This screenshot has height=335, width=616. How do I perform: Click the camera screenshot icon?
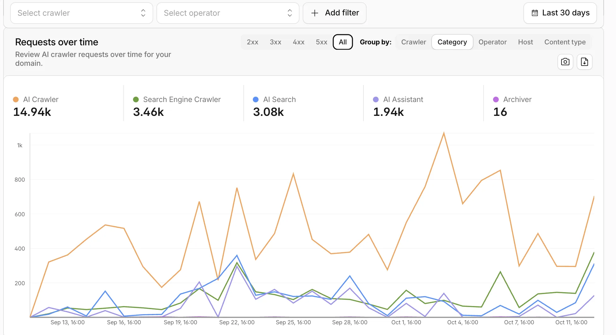(x=565, y=62)
